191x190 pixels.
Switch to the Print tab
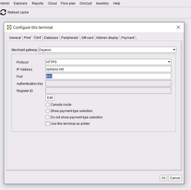tap(27, 38)
